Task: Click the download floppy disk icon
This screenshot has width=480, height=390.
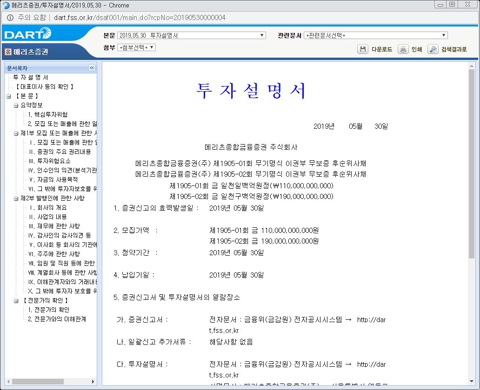Action: pos(362,49)
